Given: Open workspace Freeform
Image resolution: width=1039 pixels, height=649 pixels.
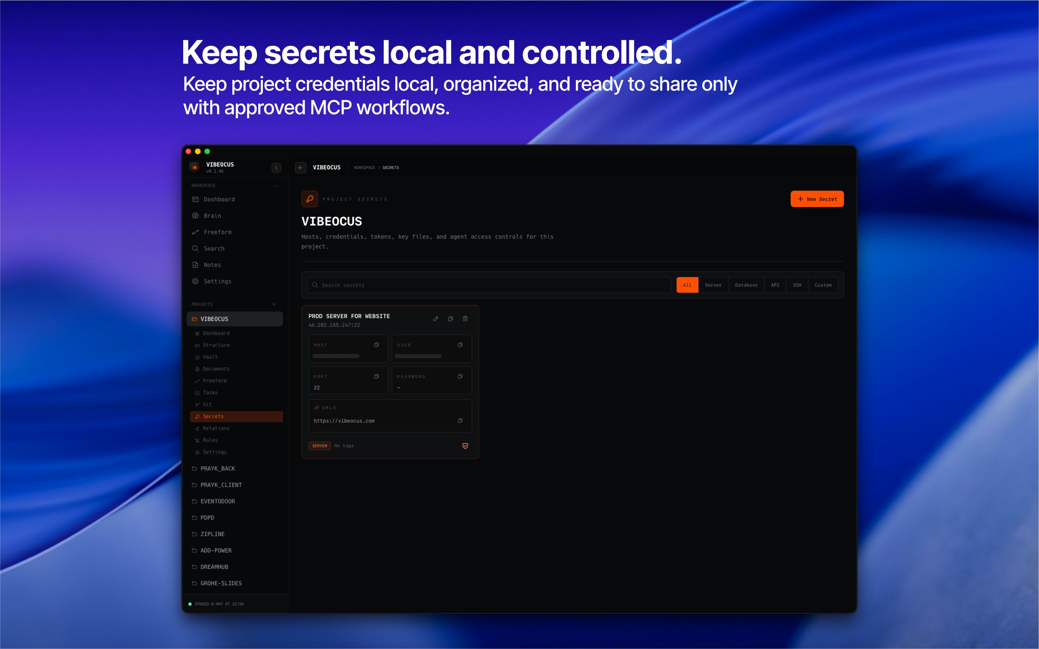Looking at the screenshot, I should [235, 232].
